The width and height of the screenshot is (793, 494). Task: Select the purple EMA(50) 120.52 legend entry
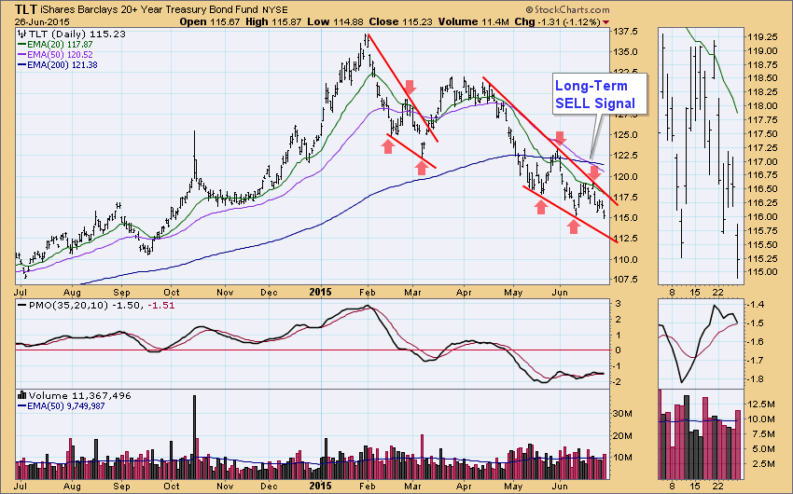coord(55,55)
